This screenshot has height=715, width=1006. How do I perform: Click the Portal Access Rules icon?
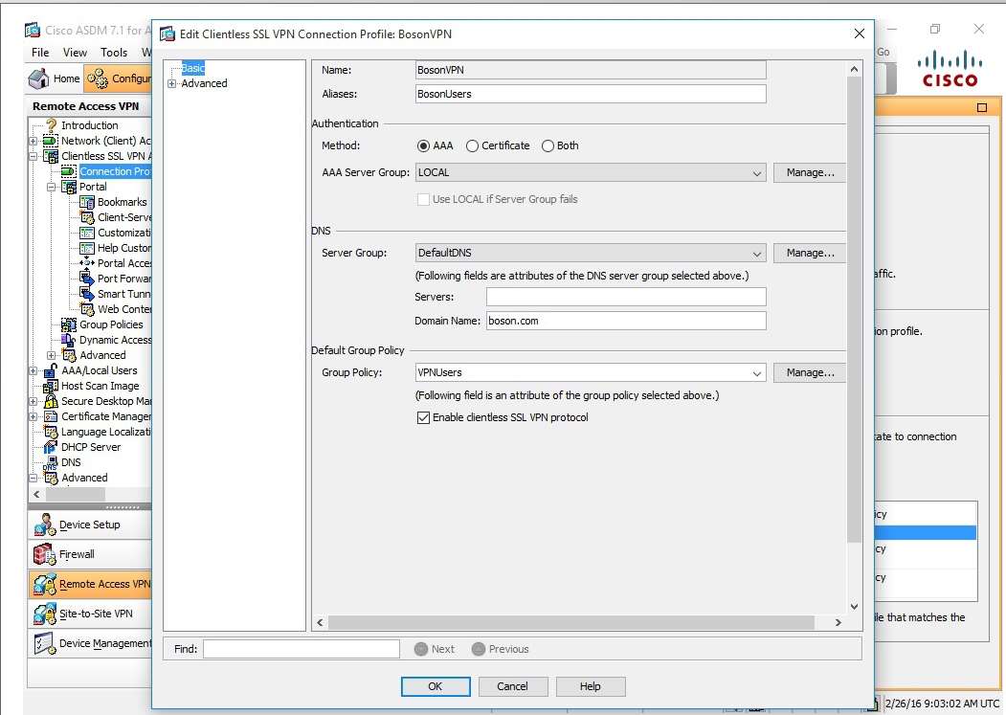click(x=86, y=263)
